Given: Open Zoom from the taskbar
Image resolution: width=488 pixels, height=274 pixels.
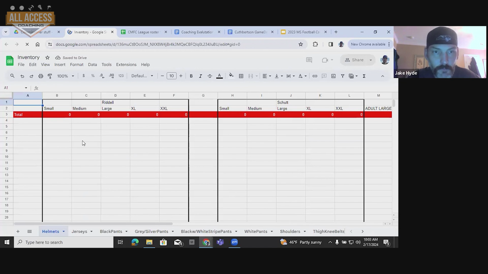Looking at the screenshot, I should pyautogui.click(x=234, y=242).
